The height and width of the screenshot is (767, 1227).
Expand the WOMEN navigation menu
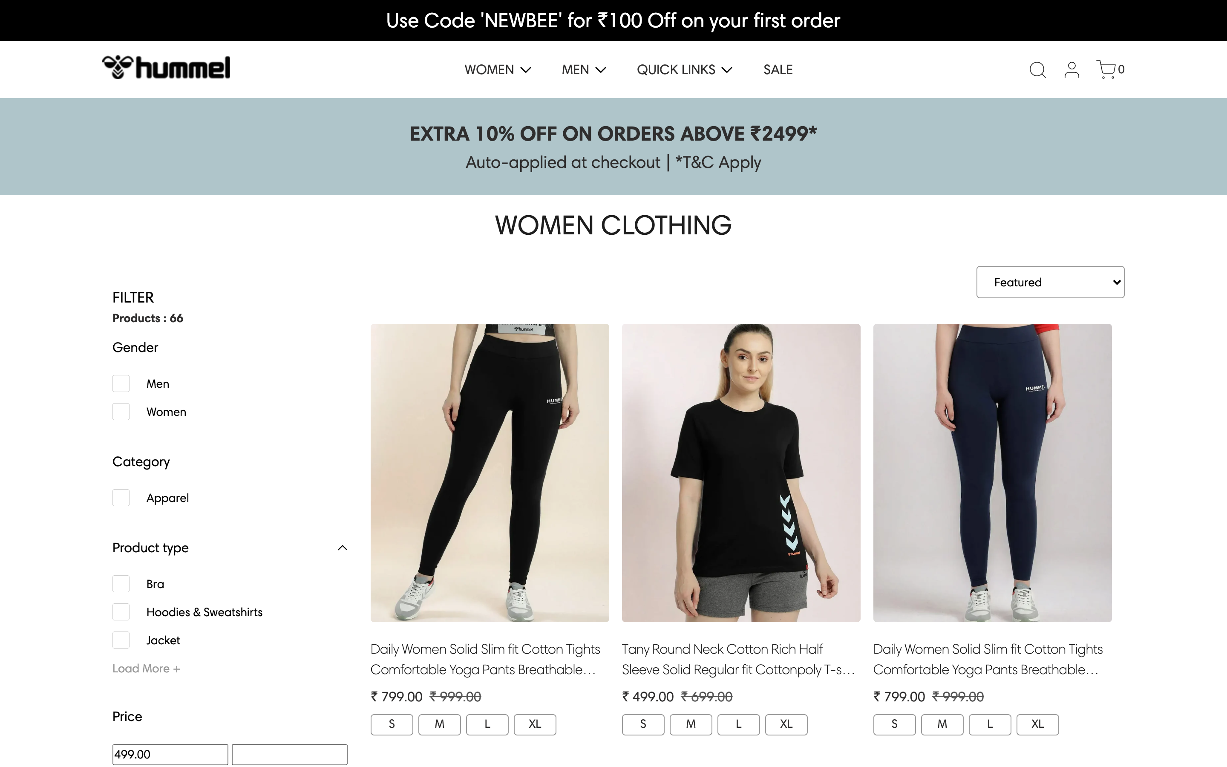click(497, 69)
